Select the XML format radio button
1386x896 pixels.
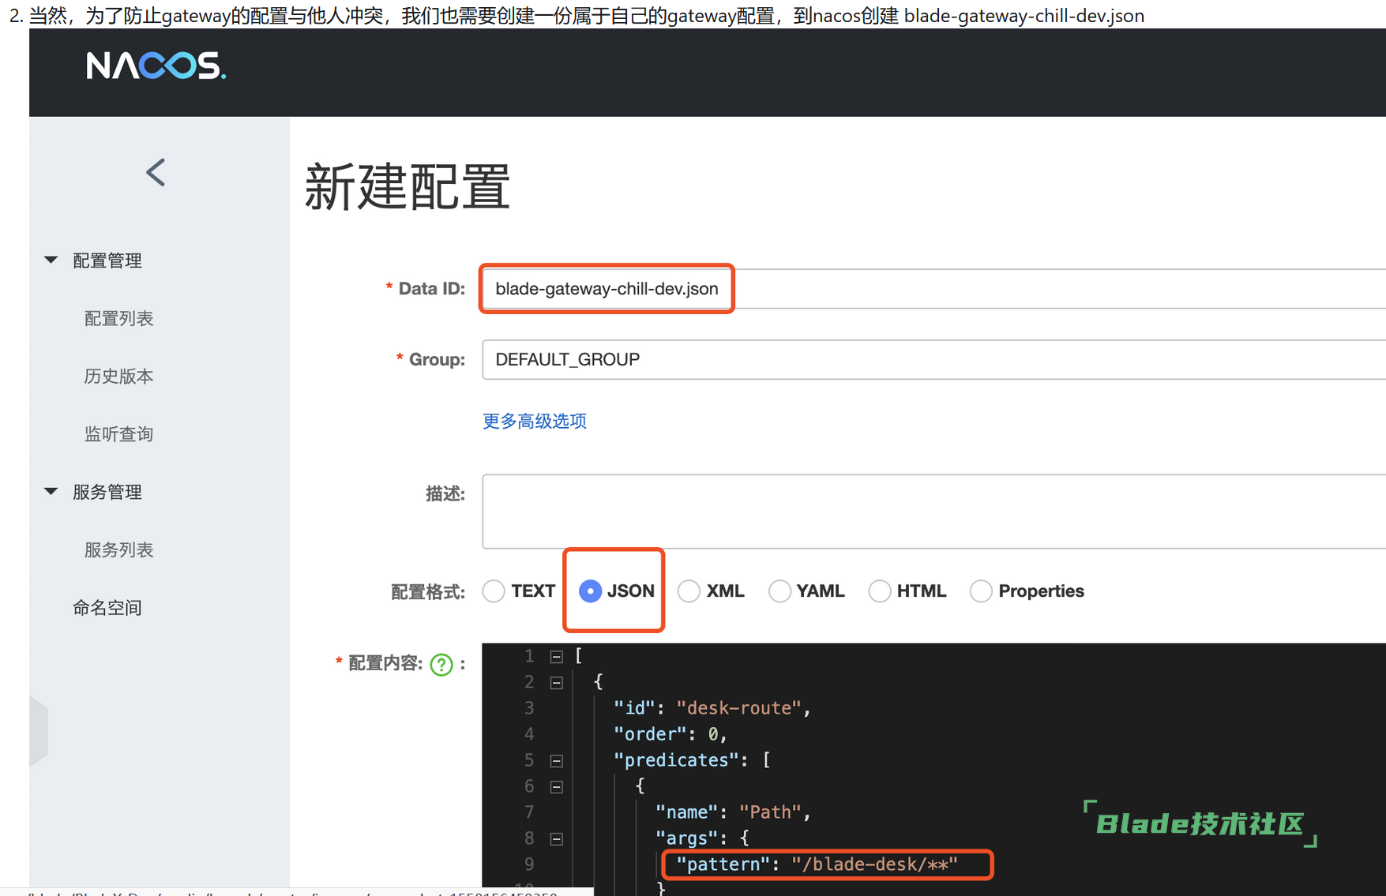[689, 591]
